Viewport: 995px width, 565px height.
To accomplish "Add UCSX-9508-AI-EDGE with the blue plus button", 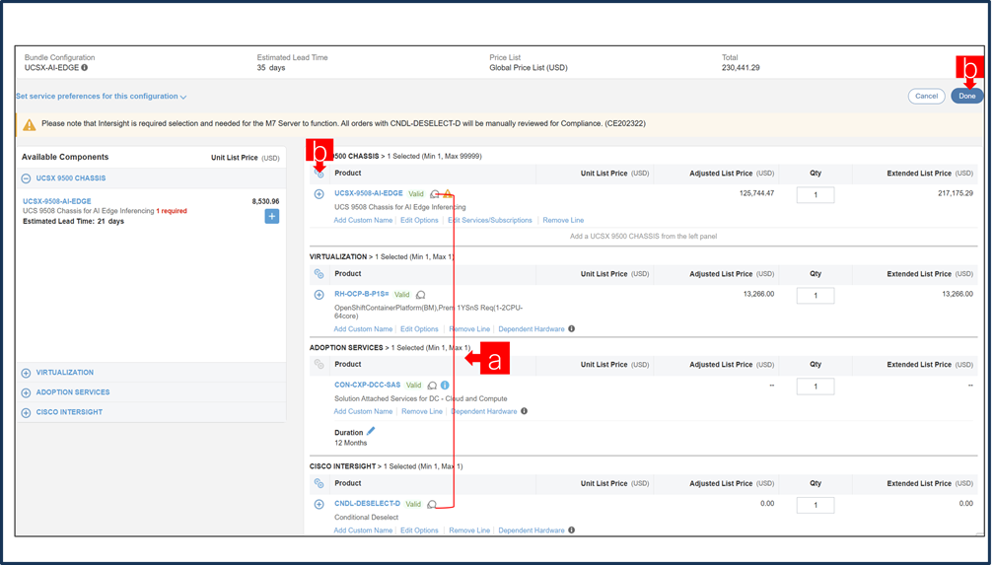I will coord(271,217).
